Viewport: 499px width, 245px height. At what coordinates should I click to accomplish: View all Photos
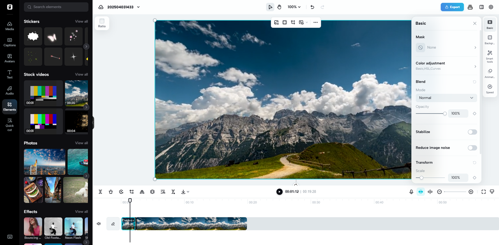click(x=81, y=143)
